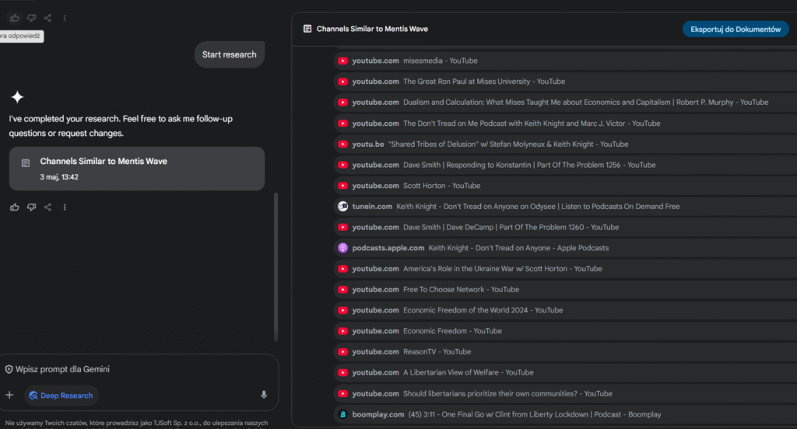797x429 pixels.
Task: Open Shared Tribes of Delusion youtu.be link
Action: [565, 145]
